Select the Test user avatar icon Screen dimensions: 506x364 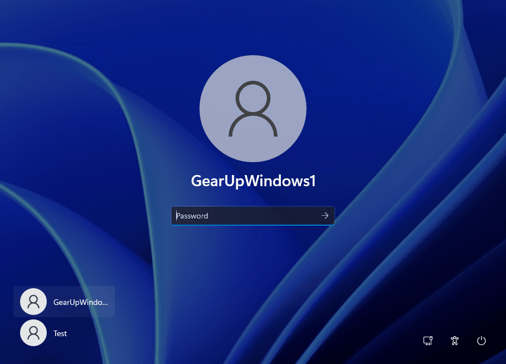(33, 333)
